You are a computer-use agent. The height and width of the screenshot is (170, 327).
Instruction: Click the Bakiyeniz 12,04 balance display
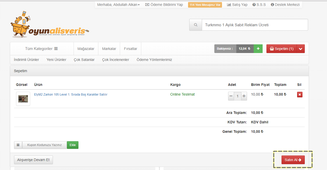click(234, 49)
